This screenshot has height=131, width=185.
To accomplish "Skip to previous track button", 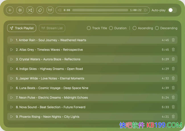I will pyautogui.click(x=59, y=10).
